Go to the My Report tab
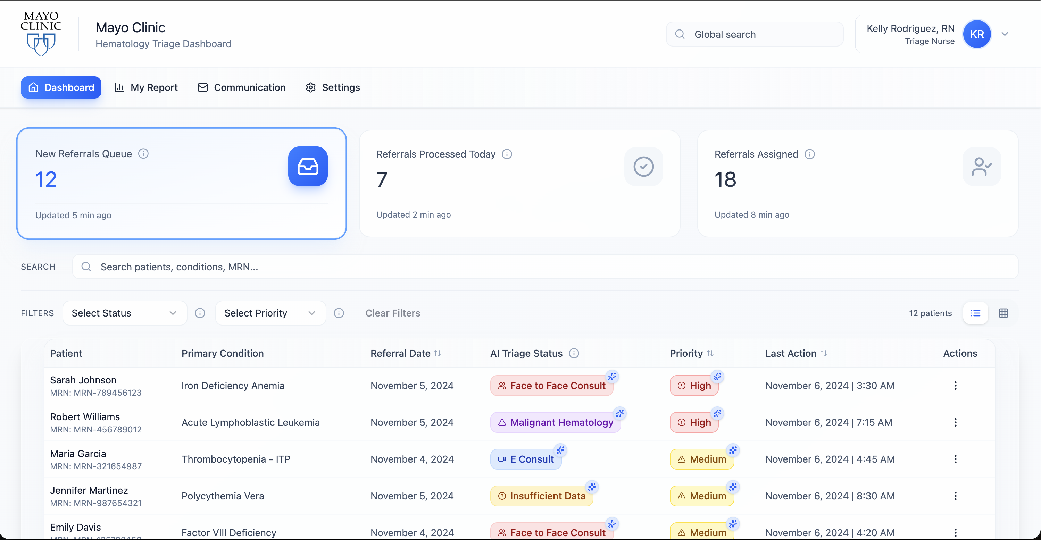Viewport: 1041px width, 540px height. (x=146, y=87)
